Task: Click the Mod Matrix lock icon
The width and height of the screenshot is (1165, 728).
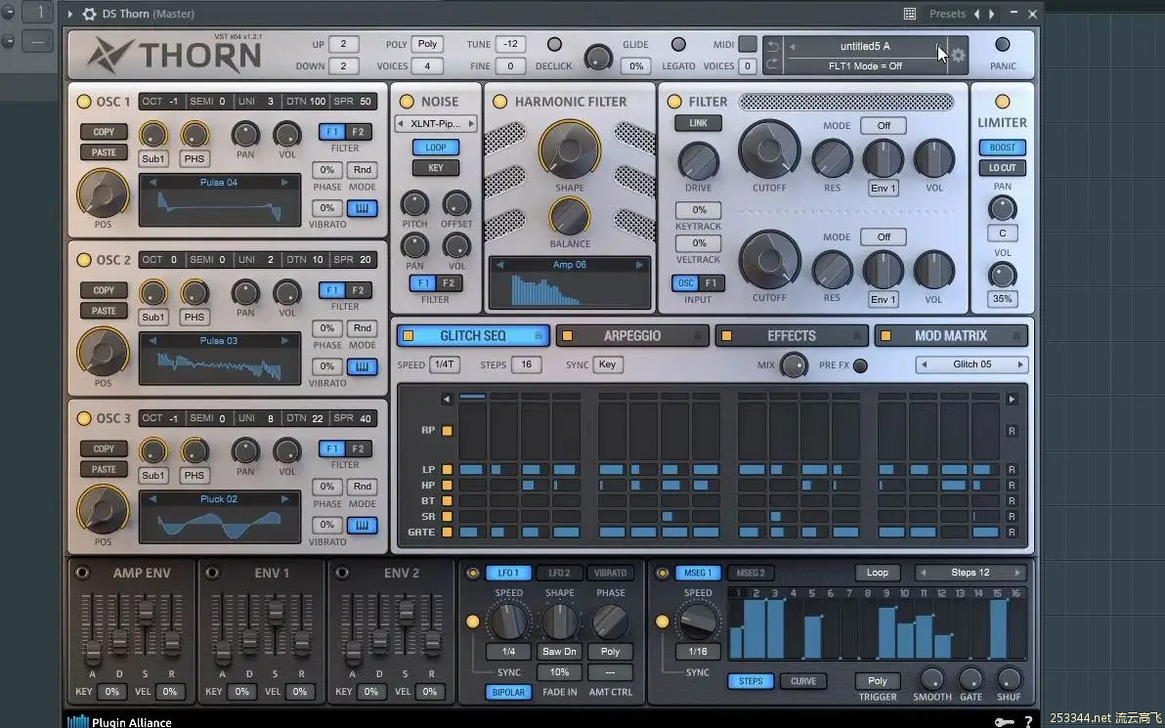Action: (1016, 336)
